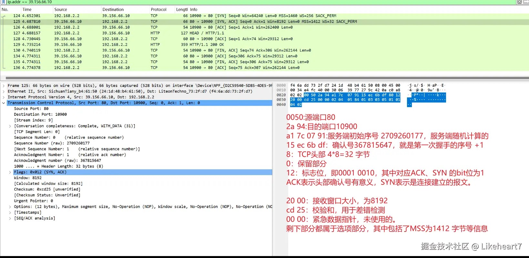
Task: Select packet 130 FIN, ACK Seq=74
Action: pyautogui.click(x=264, y=50)
